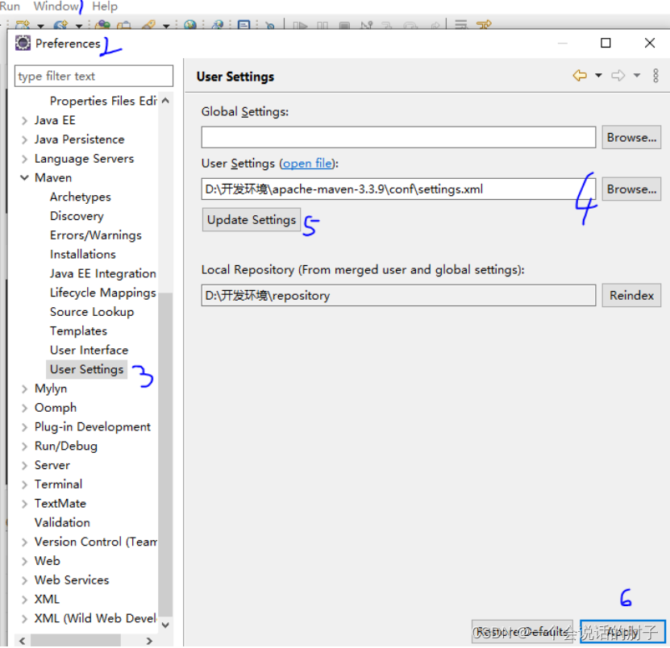Expand the Mylyn tree node
This screenshot has width=670, height=648.
click(24, 388)
